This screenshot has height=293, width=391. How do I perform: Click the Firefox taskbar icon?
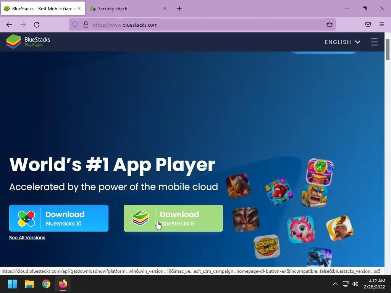(x=63, y=284)
